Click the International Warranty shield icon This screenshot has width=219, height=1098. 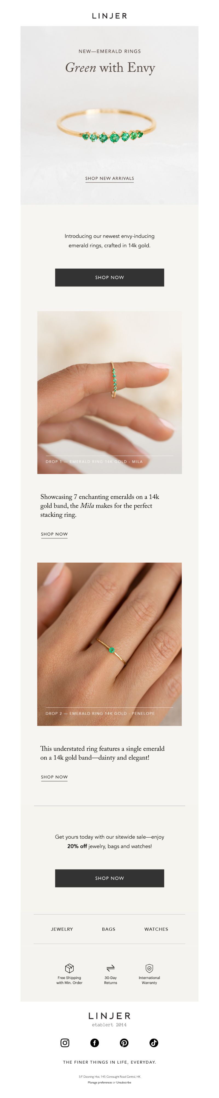[149, 968]
